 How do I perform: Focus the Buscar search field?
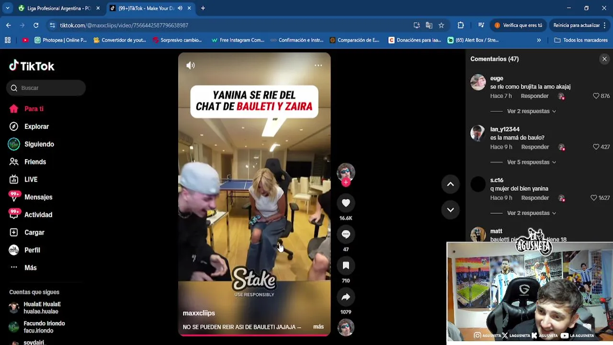click(46, 88)
